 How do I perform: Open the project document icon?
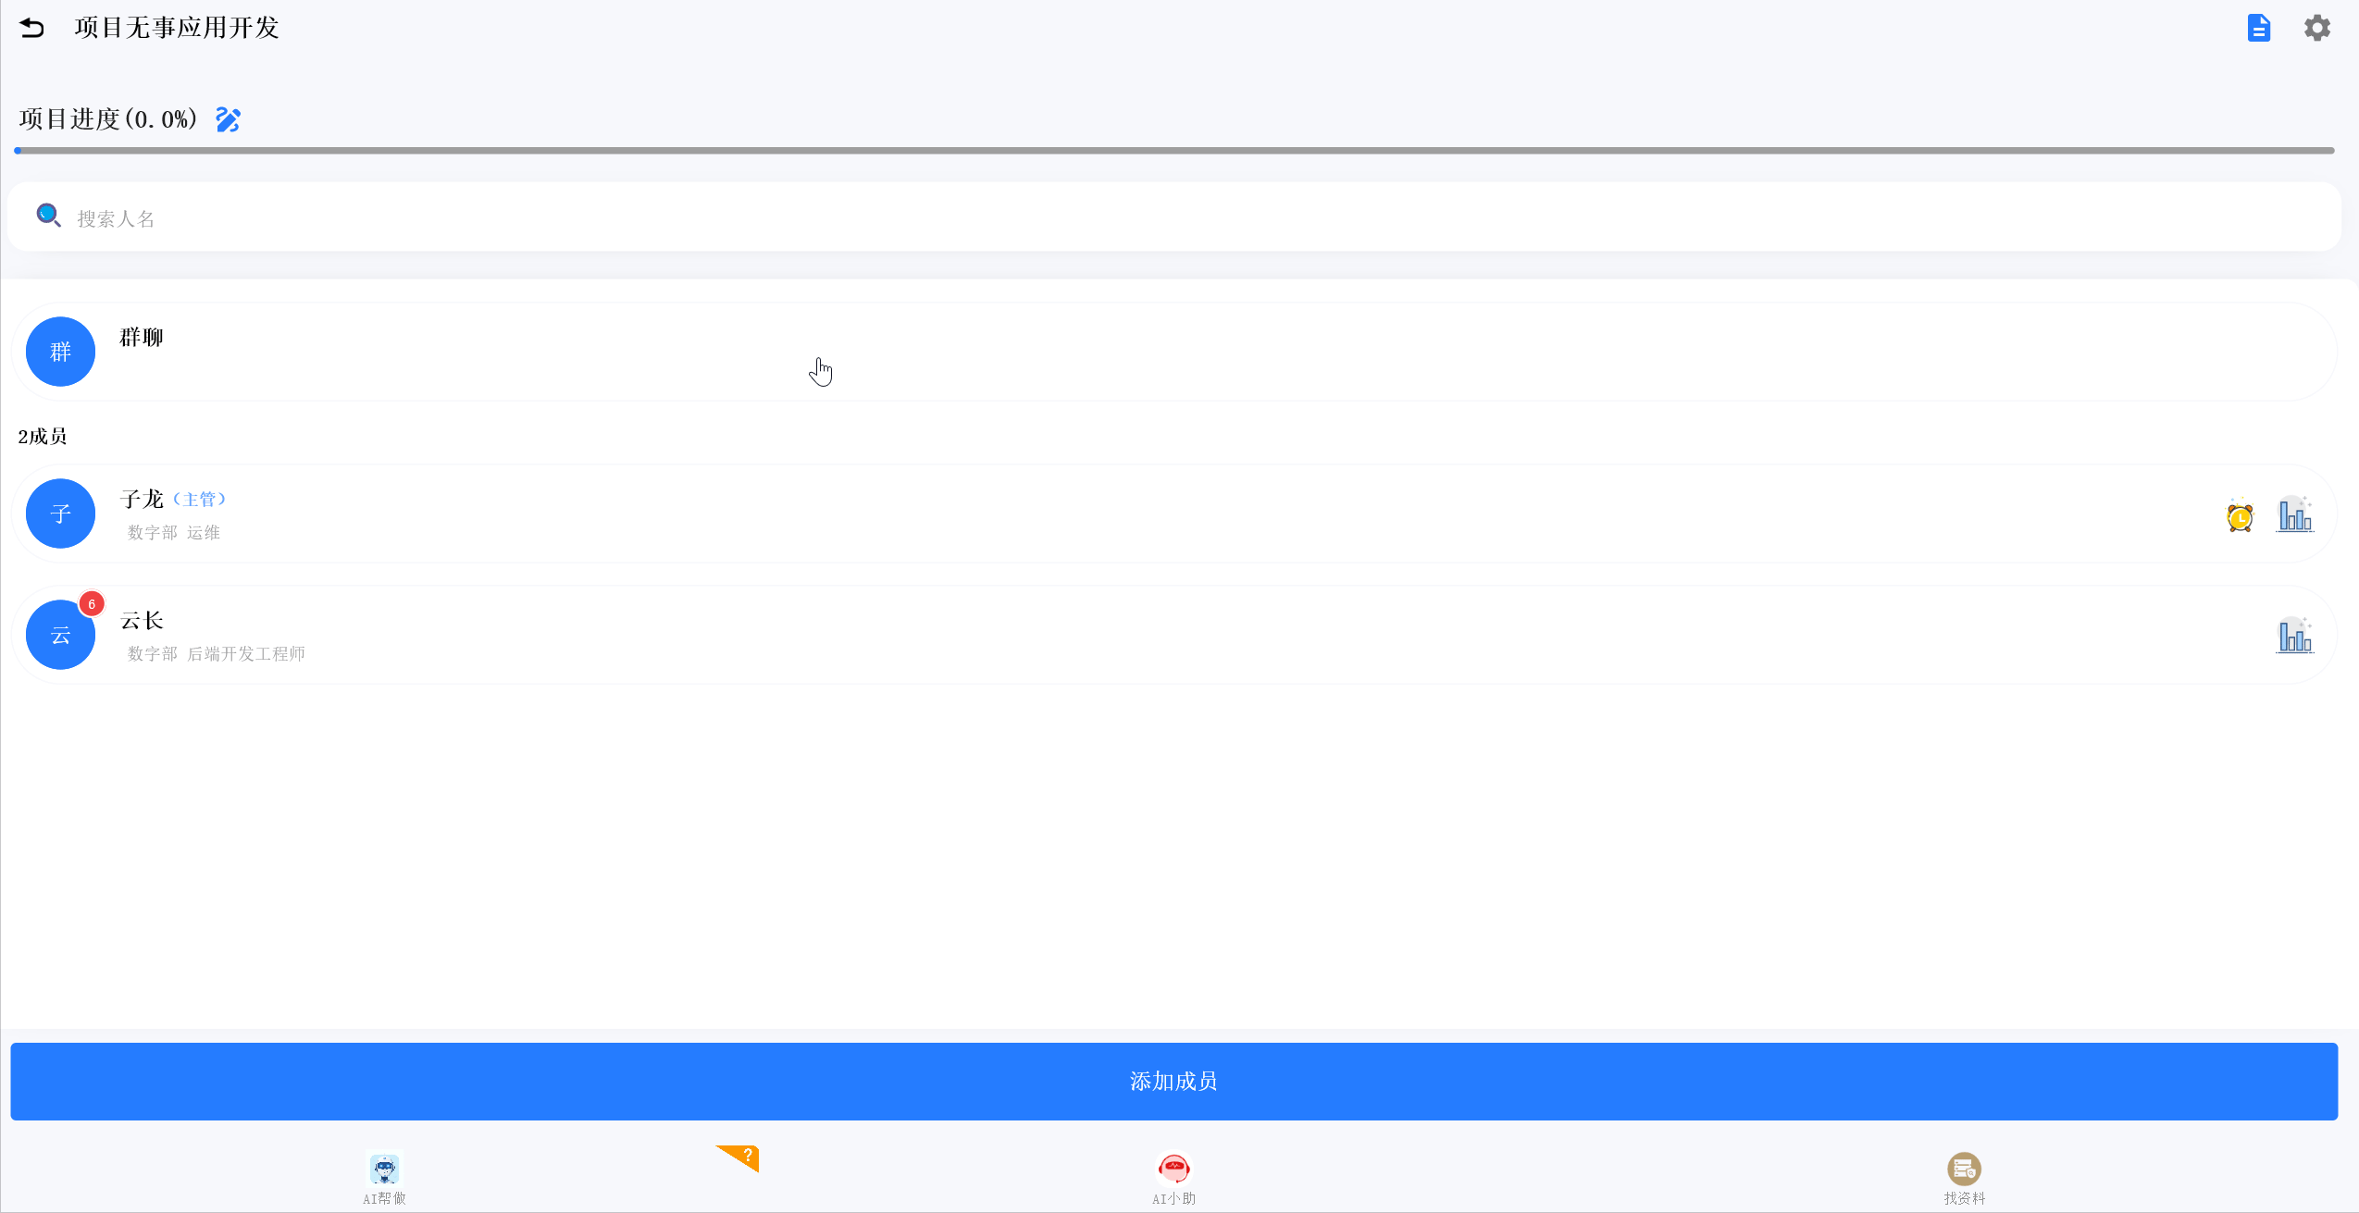click(x=2258, y=28)
